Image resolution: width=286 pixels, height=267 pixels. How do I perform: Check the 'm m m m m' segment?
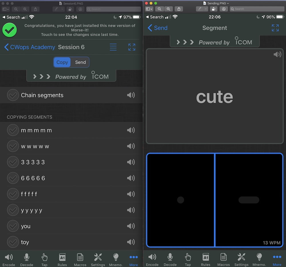[x=13, y=130]
